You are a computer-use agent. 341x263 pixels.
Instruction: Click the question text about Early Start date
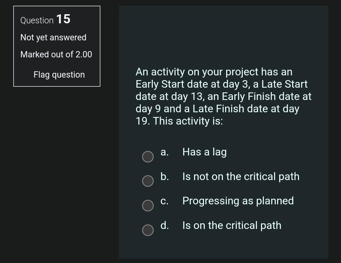pos(223,90)
